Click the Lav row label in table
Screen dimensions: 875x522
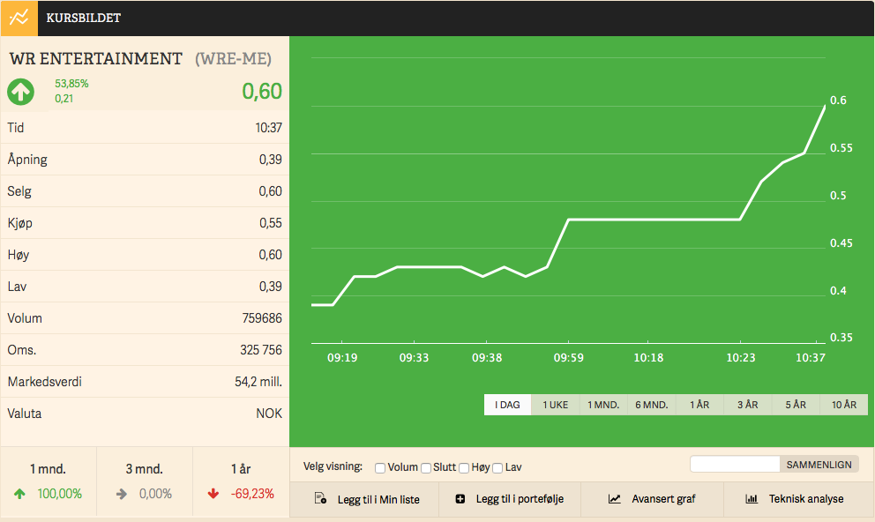17,287
